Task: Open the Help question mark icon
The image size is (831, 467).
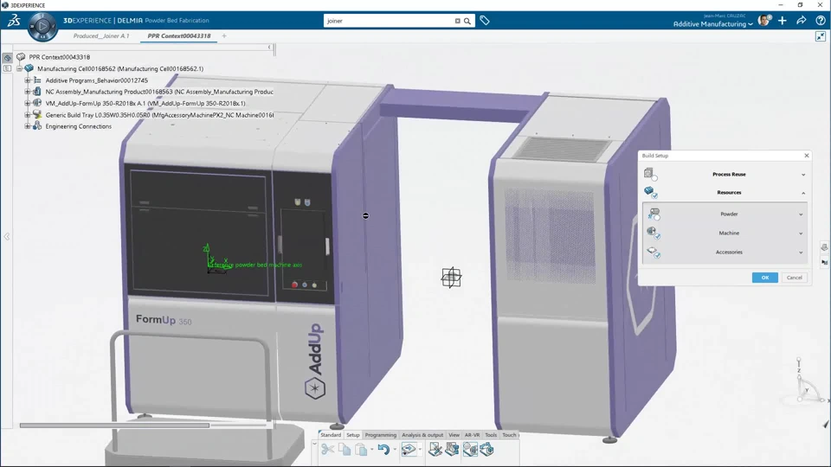Action: [821, 21]
